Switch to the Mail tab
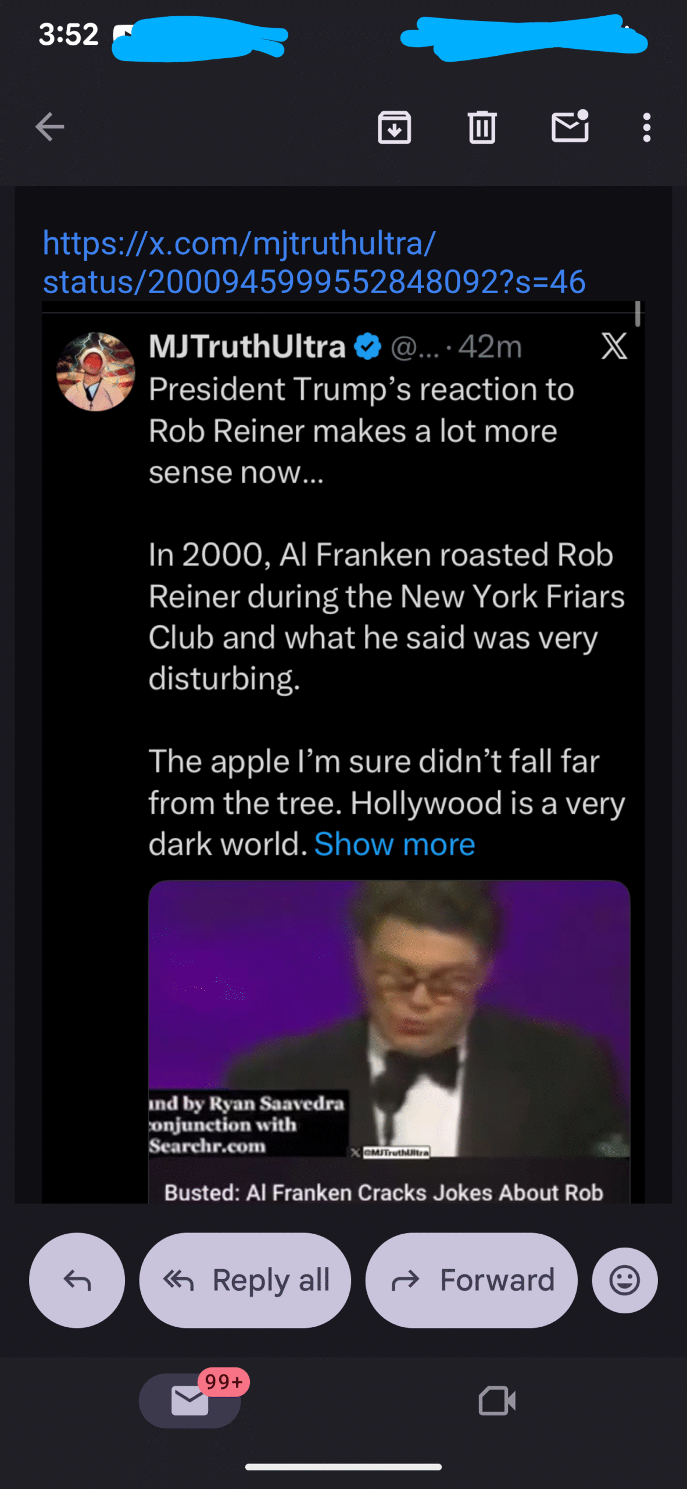The width and height of the screenshot is (687, 1489). tap(190, 1400)
